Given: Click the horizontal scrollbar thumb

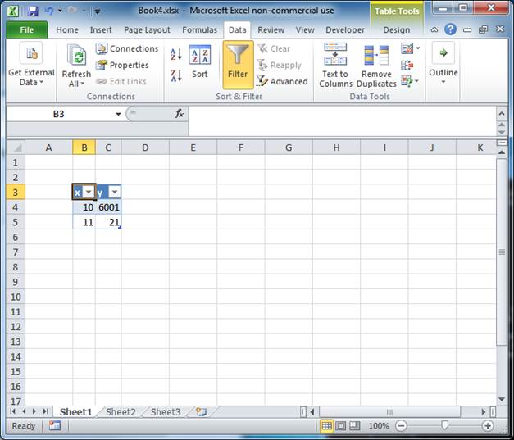Looking at the screenshot, I should point(389,411).
